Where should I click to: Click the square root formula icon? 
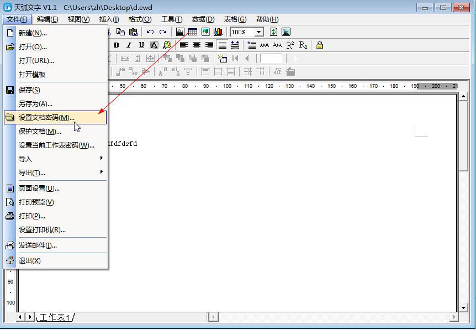click(x=277, y=72)
